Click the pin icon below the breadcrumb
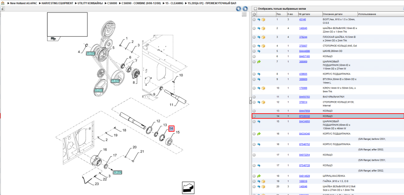This screenshot has width=404, height=195. tap(2, 9)
